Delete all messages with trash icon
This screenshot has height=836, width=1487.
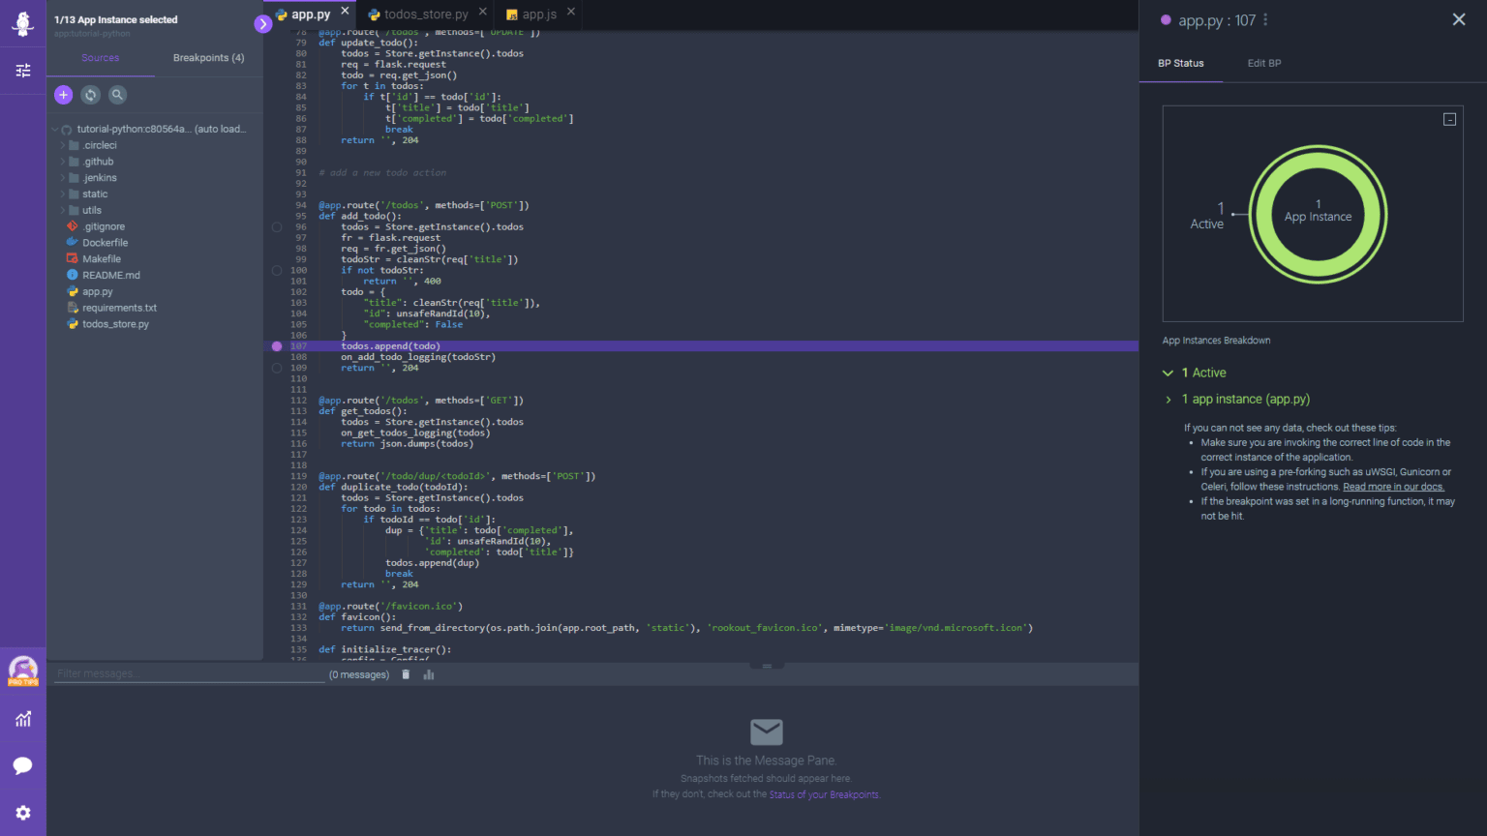(406, 674)
